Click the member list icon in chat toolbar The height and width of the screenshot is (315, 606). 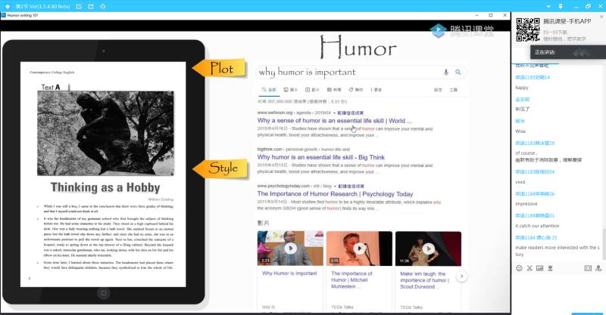[x=599, y=267]
